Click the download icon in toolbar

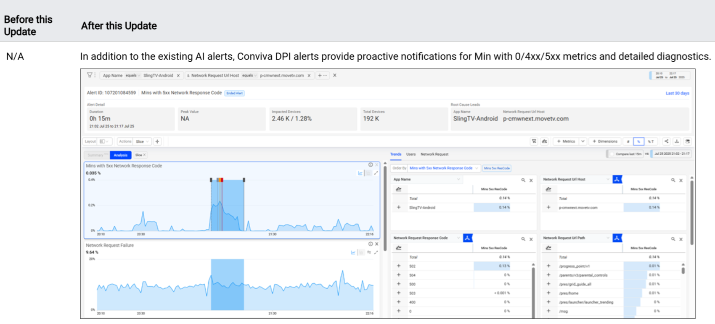pyautogui.click(x=677, y=141)
